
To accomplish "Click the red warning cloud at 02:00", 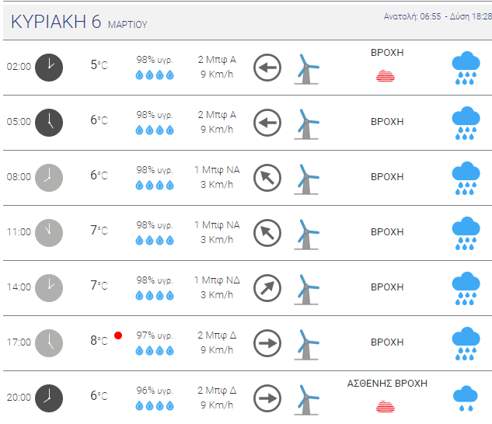I will [x=386, y=76].
